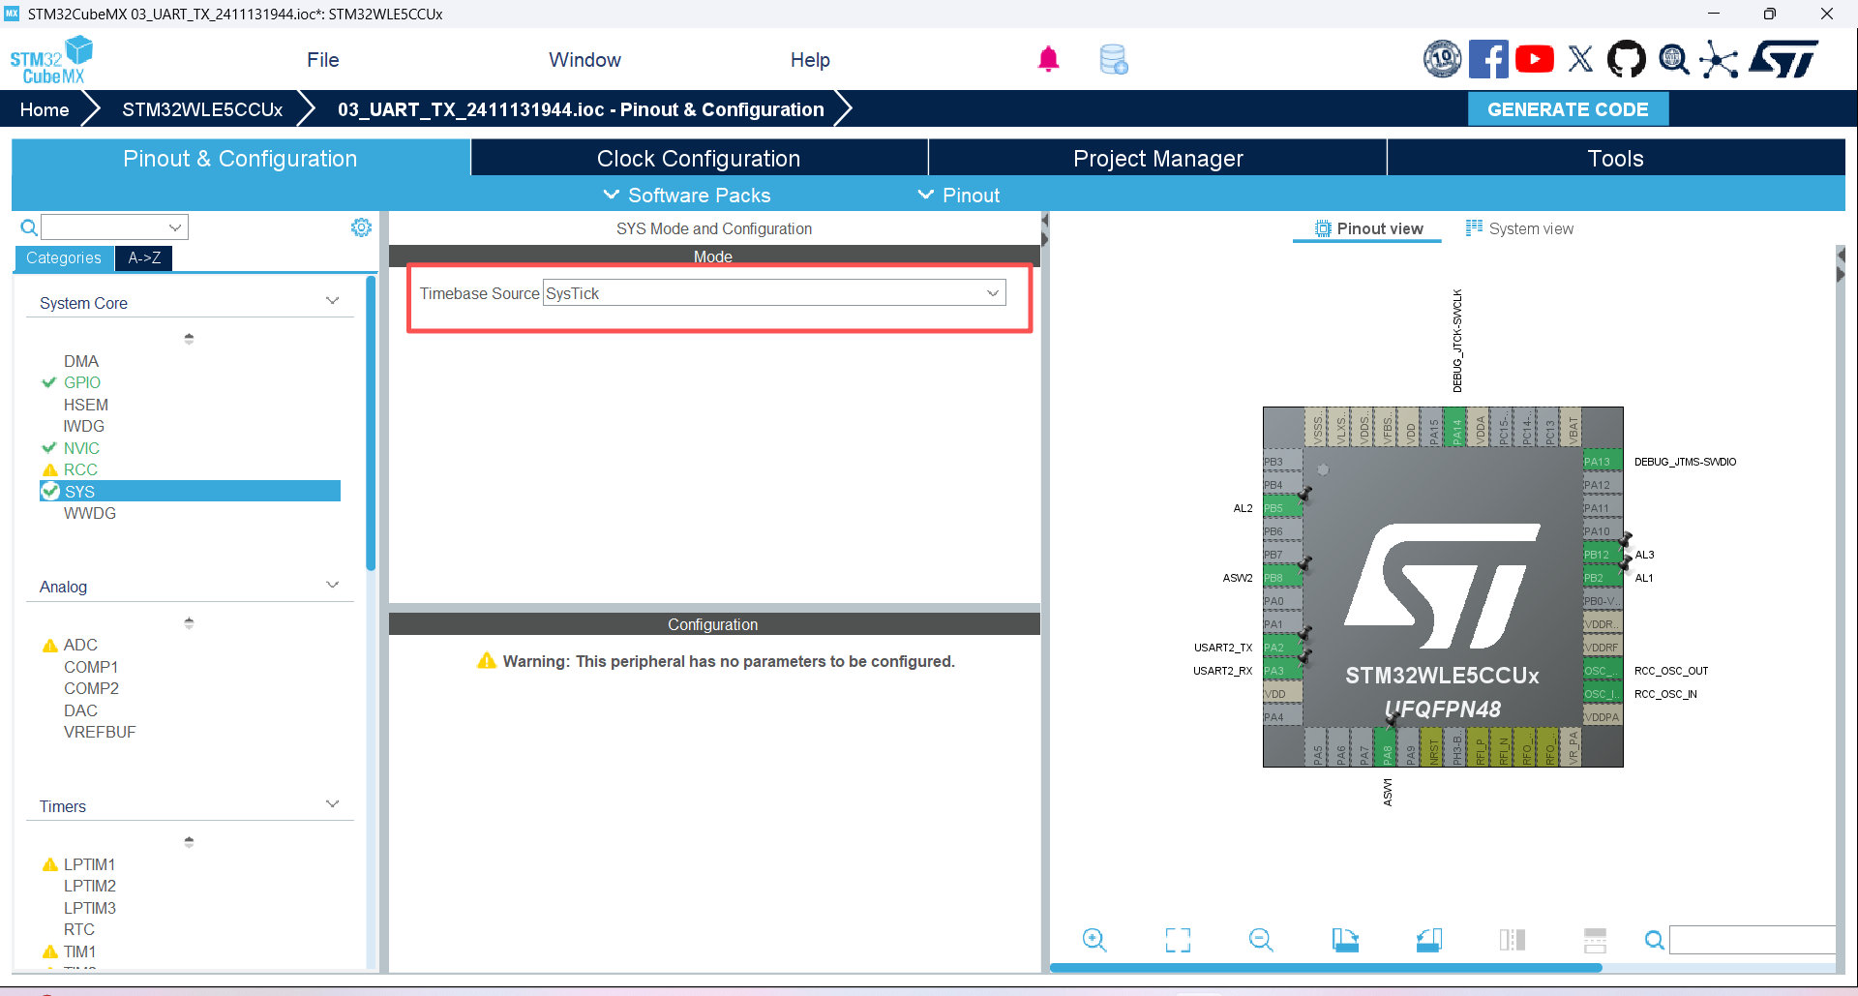The image size is (1858, 996).
Task: Open the Window menu
Action: click(x=584, y=60)
